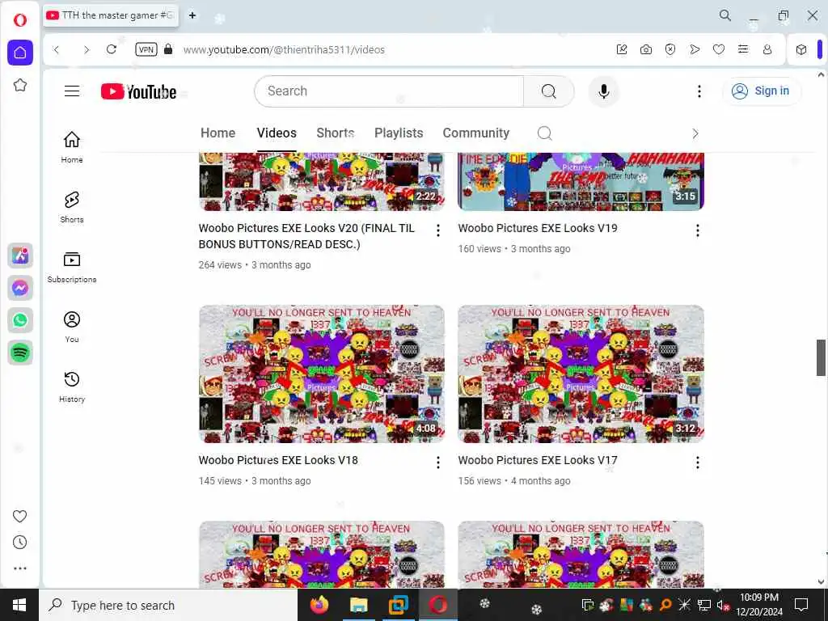The width and height of the screenshot is (828, 621).
Task: Open Woobo Pictures EXE Looks V19 title
Action: 538,228
